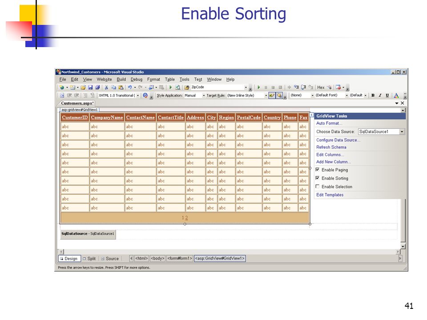Switch to Source view tab

pos(110,259)
